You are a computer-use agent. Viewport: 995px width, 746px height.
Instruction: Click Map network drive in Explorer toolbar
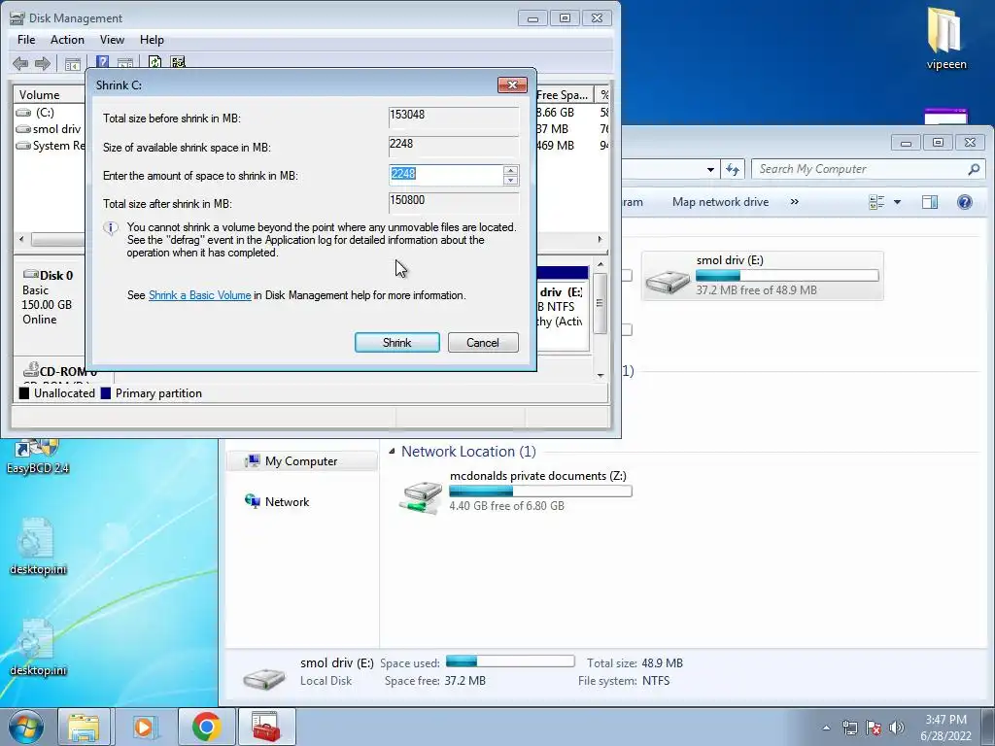coord(720,202)
